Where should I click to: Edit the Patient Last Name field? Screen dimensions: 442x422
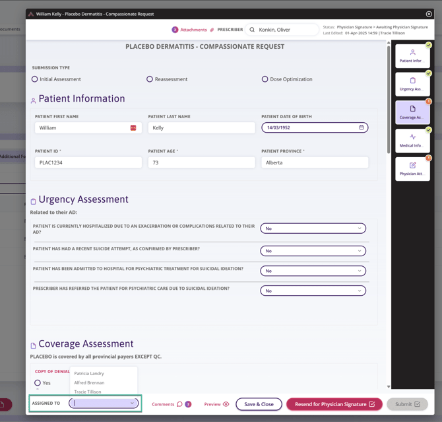(202, 128)
